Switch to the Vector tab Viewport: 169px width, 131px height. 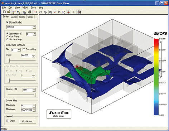[x=14, y=17]
